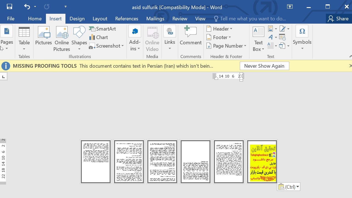Go to the Review tab
352x198 pixels.
point(180,19)
